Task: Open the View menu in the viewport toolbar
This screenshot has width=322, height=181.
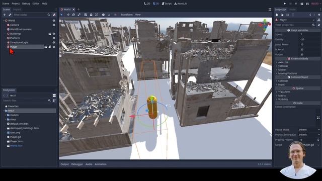Action: click(138, 15)
